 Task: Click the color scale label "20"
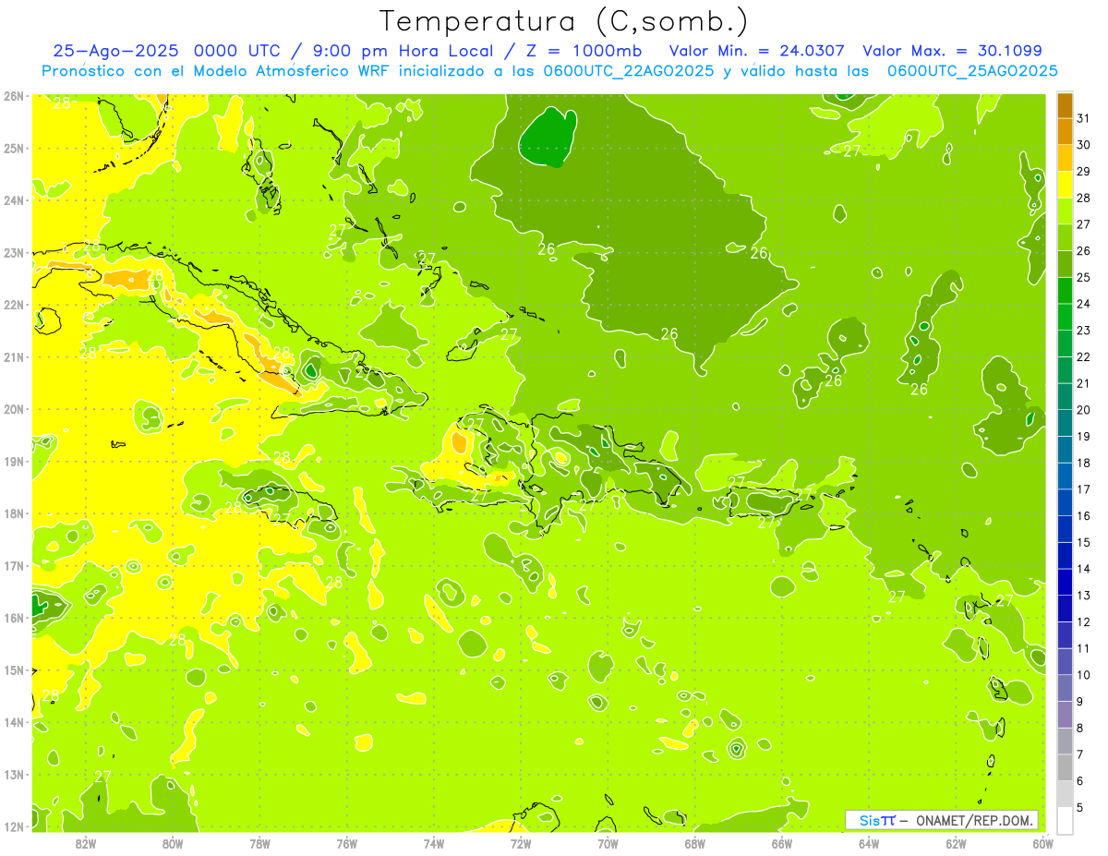click(1083, 410)
